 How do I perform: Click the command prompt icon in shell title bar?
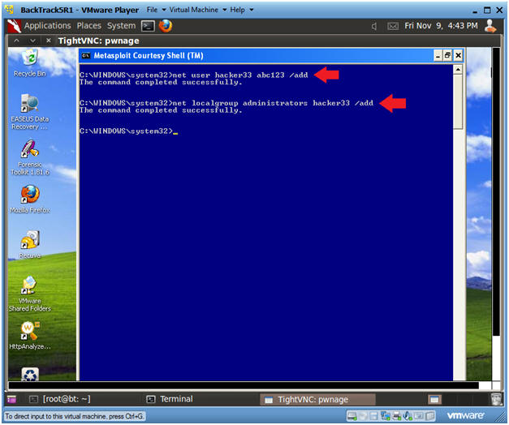tap(86, 56)
